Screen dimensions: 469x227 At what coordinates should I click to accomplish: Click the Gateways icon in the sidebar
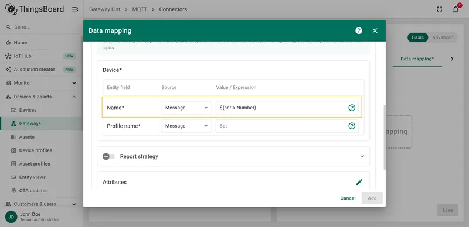[13, 123]
